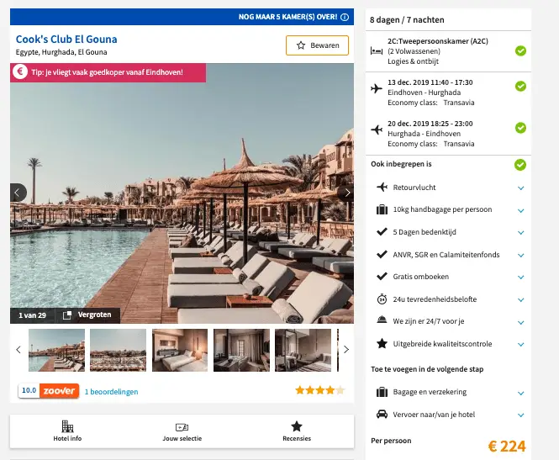Click green checkmark beside Tweepersoonskamer room

coord(520,51)
